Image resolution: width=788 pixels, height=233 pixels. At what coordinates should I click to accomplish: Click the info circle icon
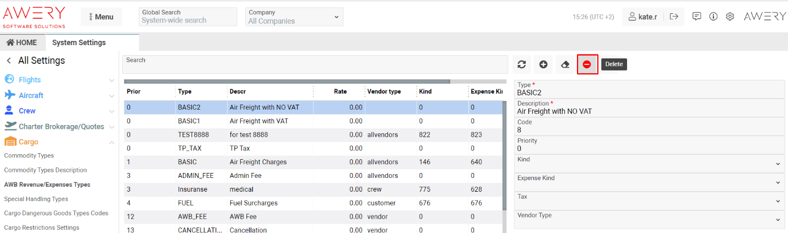click(713, 17)
